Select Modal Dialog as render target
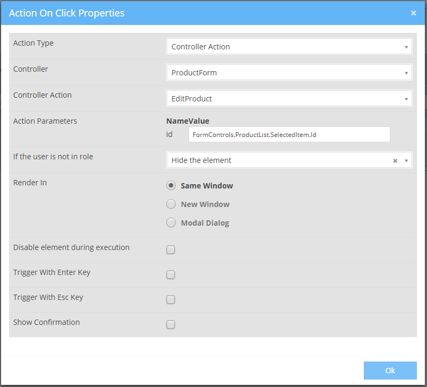The height and width of the screenshot is (387, 427). [171, 223]
